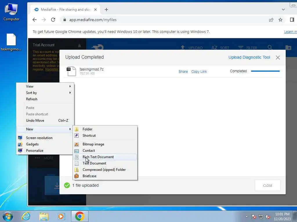Create a new Bitmap image
Screen dimensions: 297x222
click(105, 144)
